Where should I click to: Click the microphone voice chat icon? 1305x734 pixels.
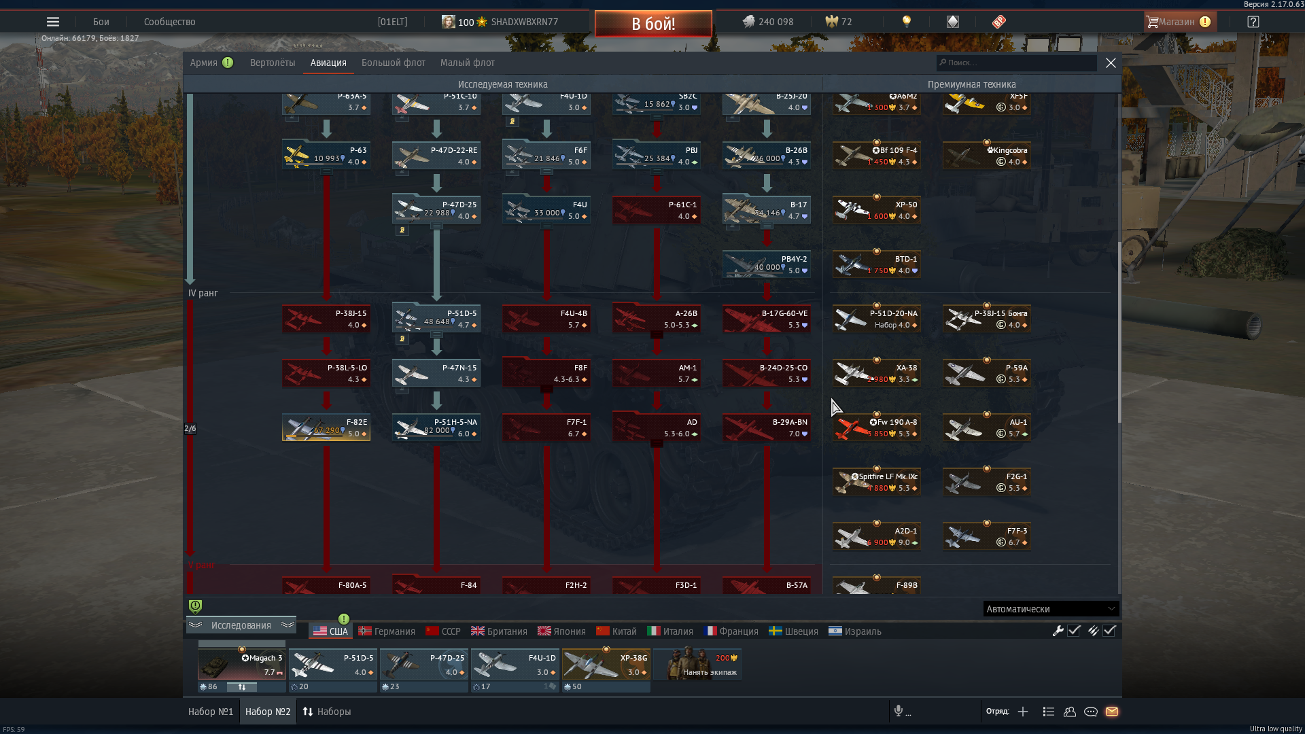(899, 711)
